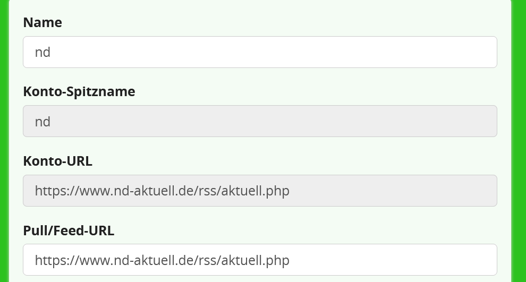Screen dimensions: 526x282
Task: Click "nd" text in Konto-Spitzname field
Action: click(x=43, y=122)
